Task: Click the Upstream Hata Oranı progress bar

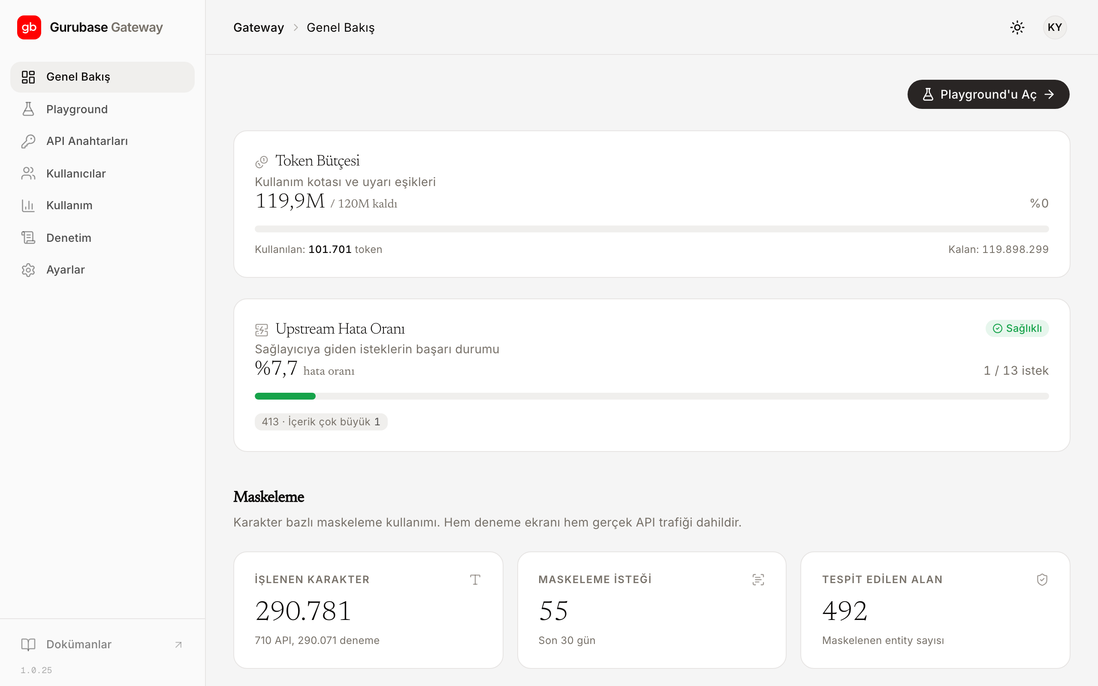Action: pos(652,396)
